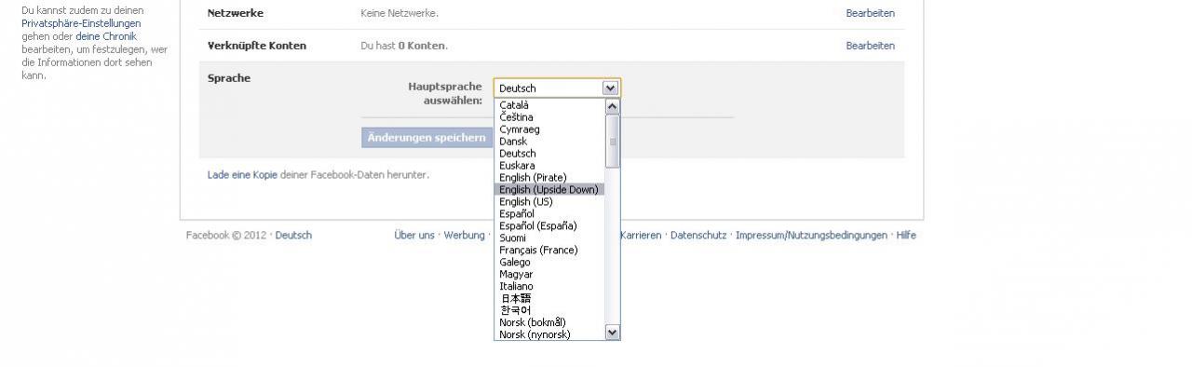Select Čeština in language list
1192x367 pixels.
point(549,117)
